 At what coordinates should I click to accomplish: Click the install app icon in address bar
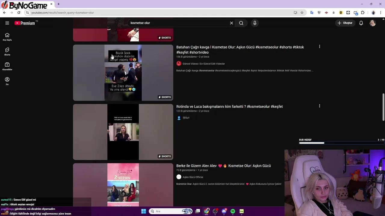(x=295, y=13)
